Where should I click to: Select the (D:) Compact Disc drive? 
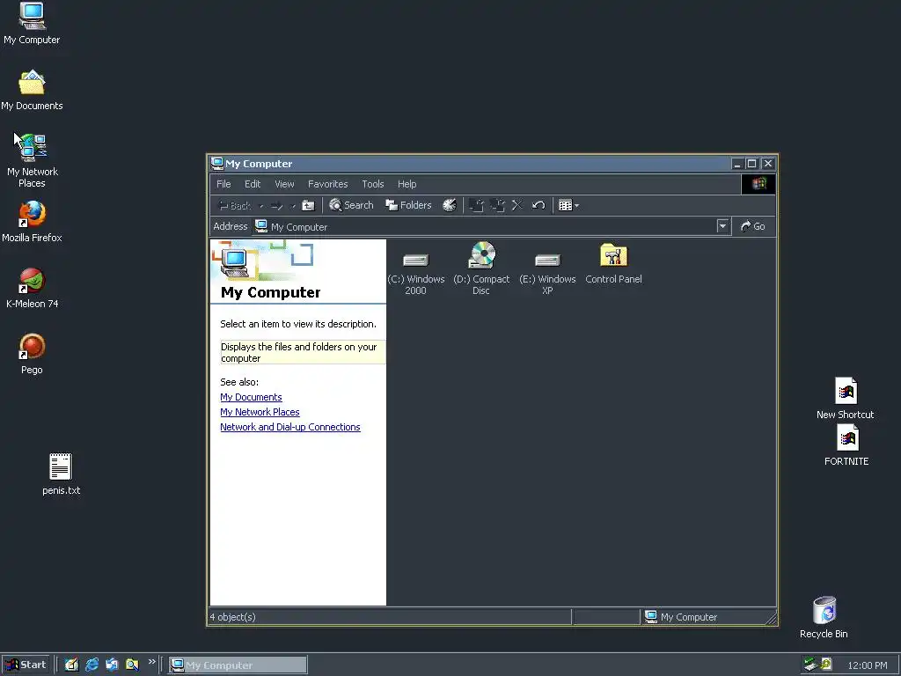click(x=481, y=269)
